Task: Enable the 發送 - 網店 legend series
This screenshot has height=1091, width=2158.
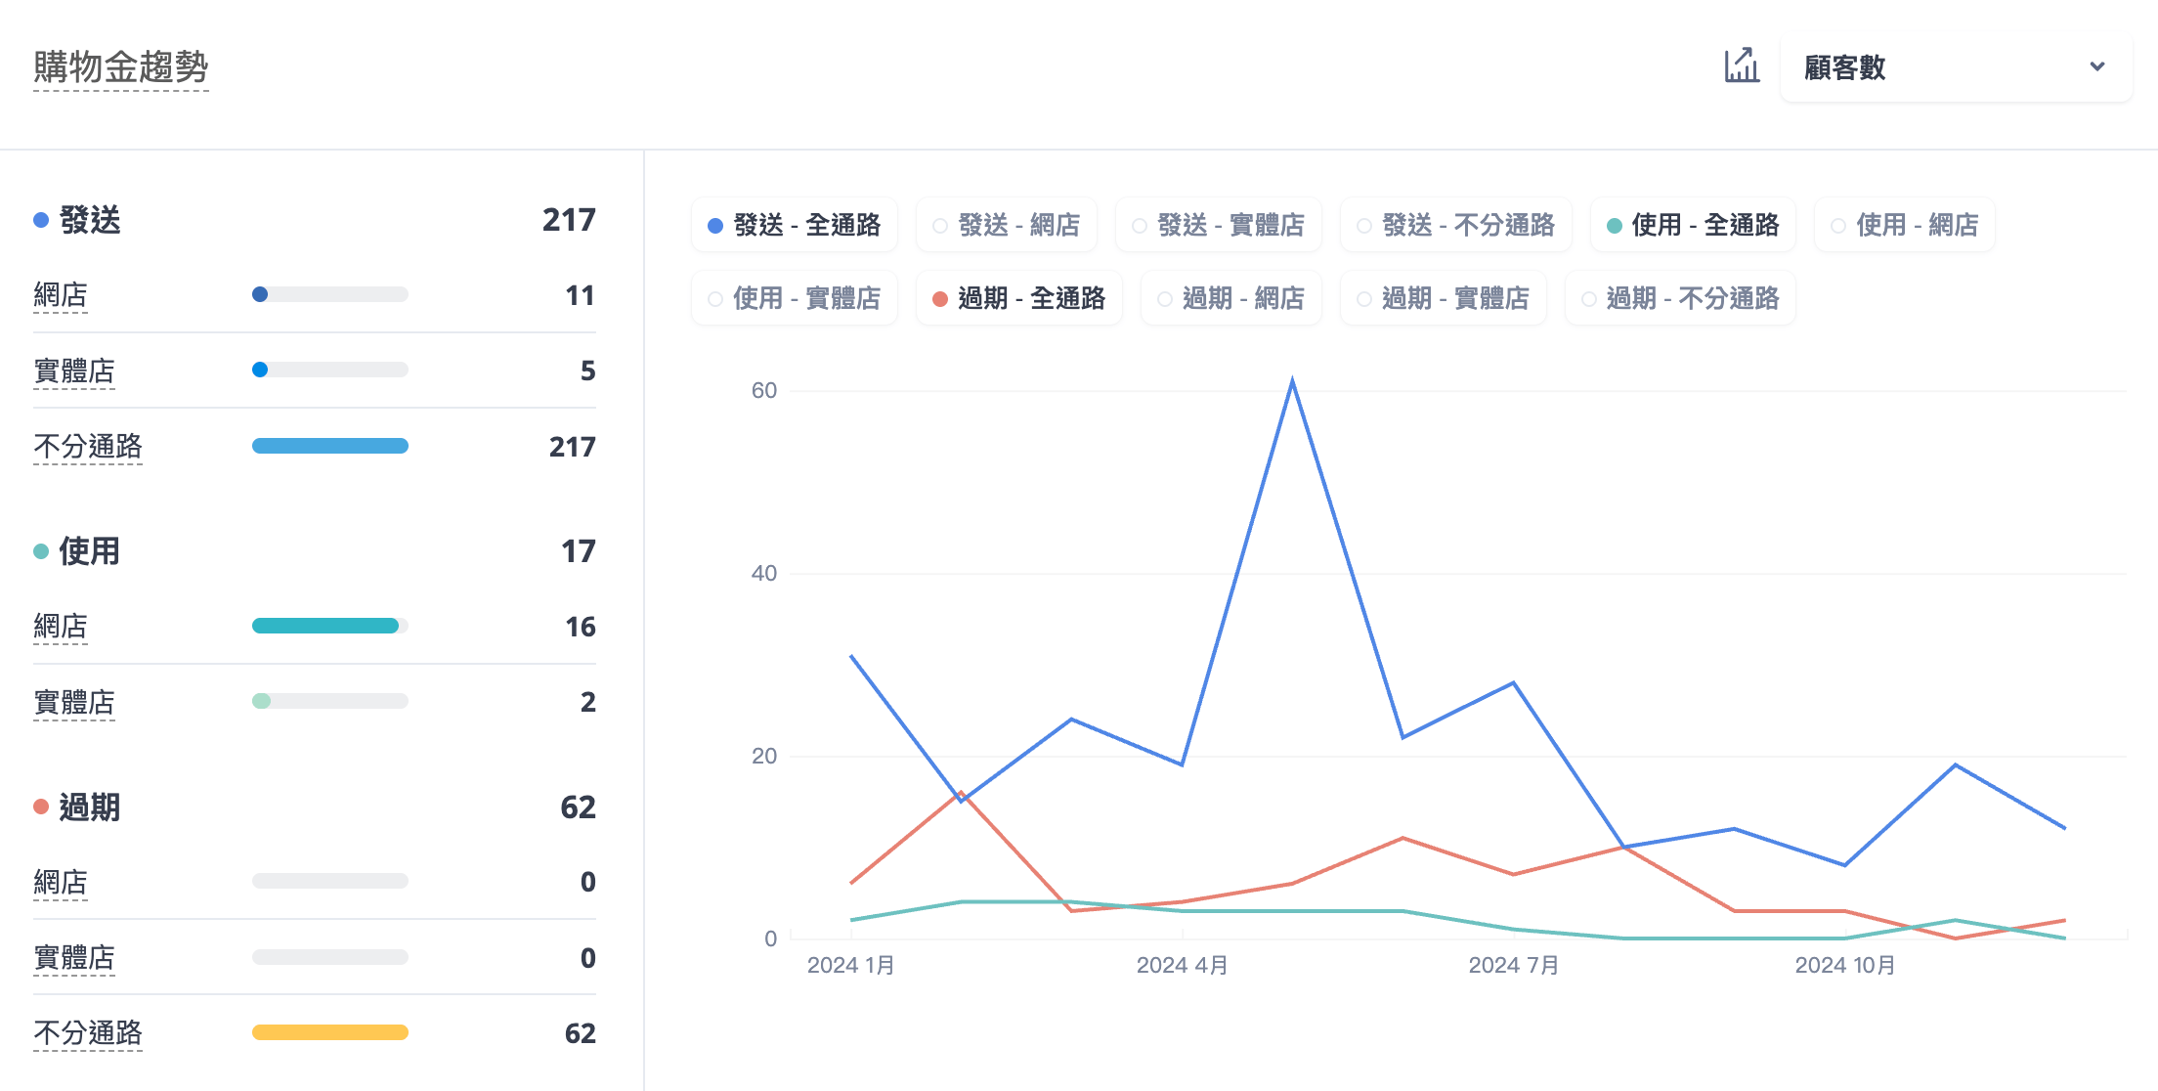Action: [1007, 225]
